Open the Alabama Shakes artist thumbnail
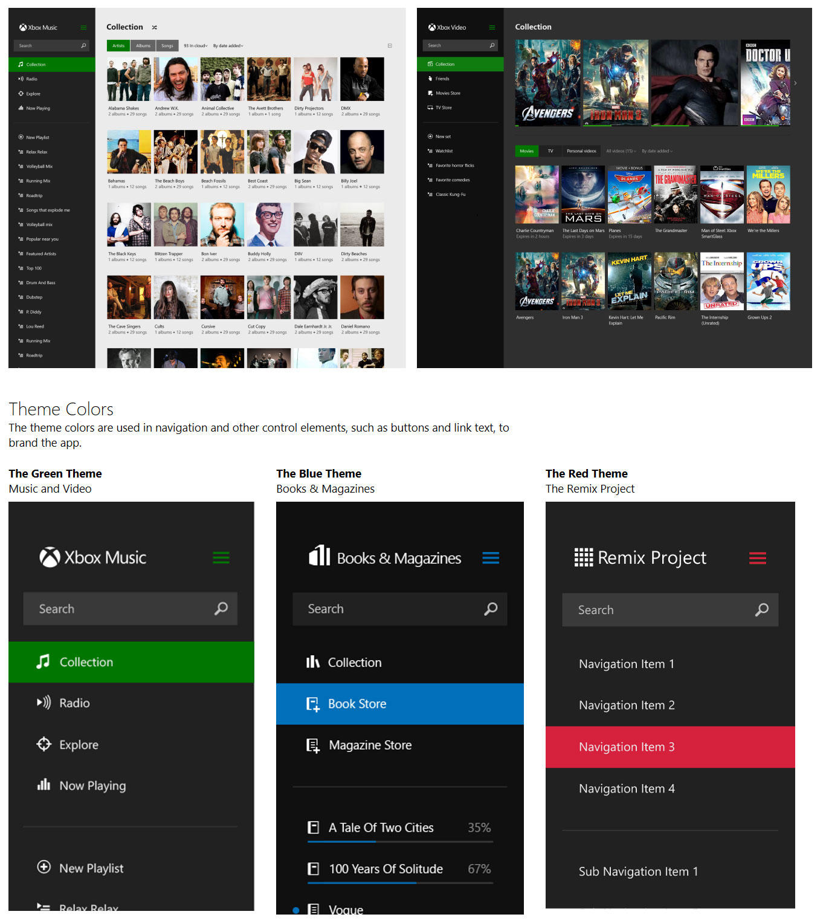826x923 pixels. tap(129, 79)
